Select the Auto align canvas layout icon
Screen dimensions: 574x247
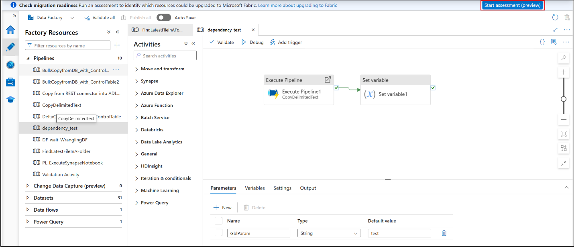coord(564,148)
